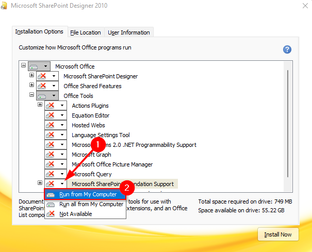The height and width of the screenshot is (252, 312).
Task: Click the Microsoft Query unavailable icon
Action: pos(51,174)
